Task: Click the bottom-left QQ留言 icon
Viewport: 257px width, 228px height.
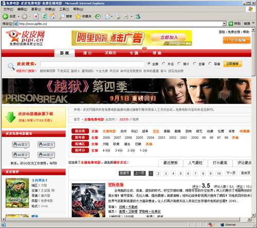Action: 21,155
